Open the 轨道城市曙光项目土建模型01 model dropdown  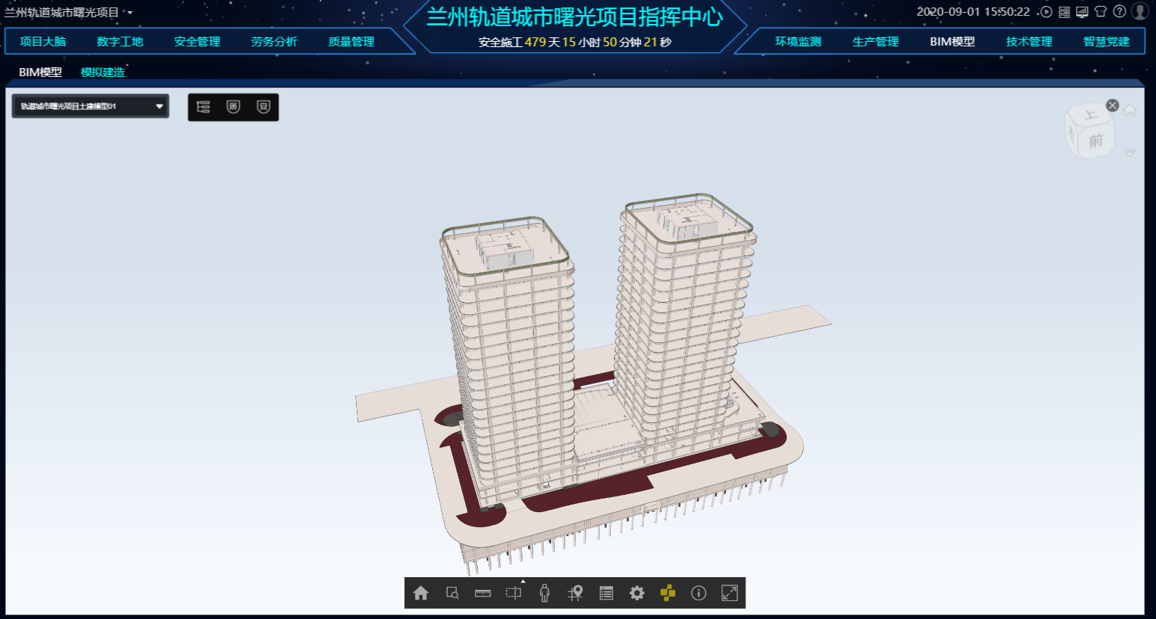[90, 106]
